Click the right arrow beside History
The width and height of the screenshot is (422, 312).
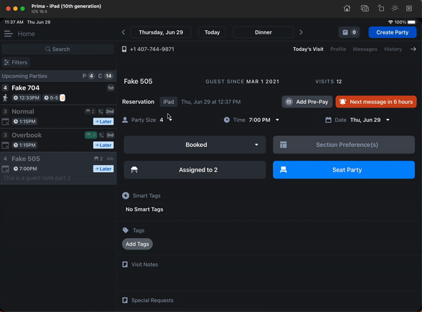point(413,49)
